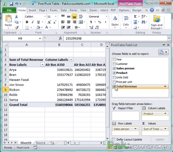The image size is (173, 152).
Task: Click the Orientation icon
Action: 77,27
